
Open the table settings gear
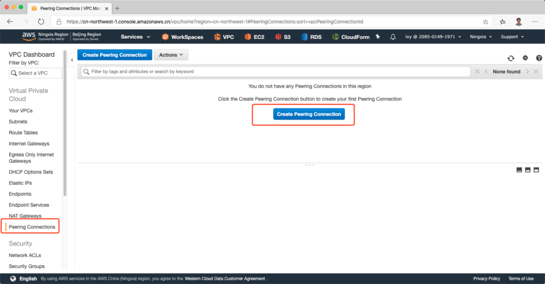pyautogui.click(x=525, y=58)
